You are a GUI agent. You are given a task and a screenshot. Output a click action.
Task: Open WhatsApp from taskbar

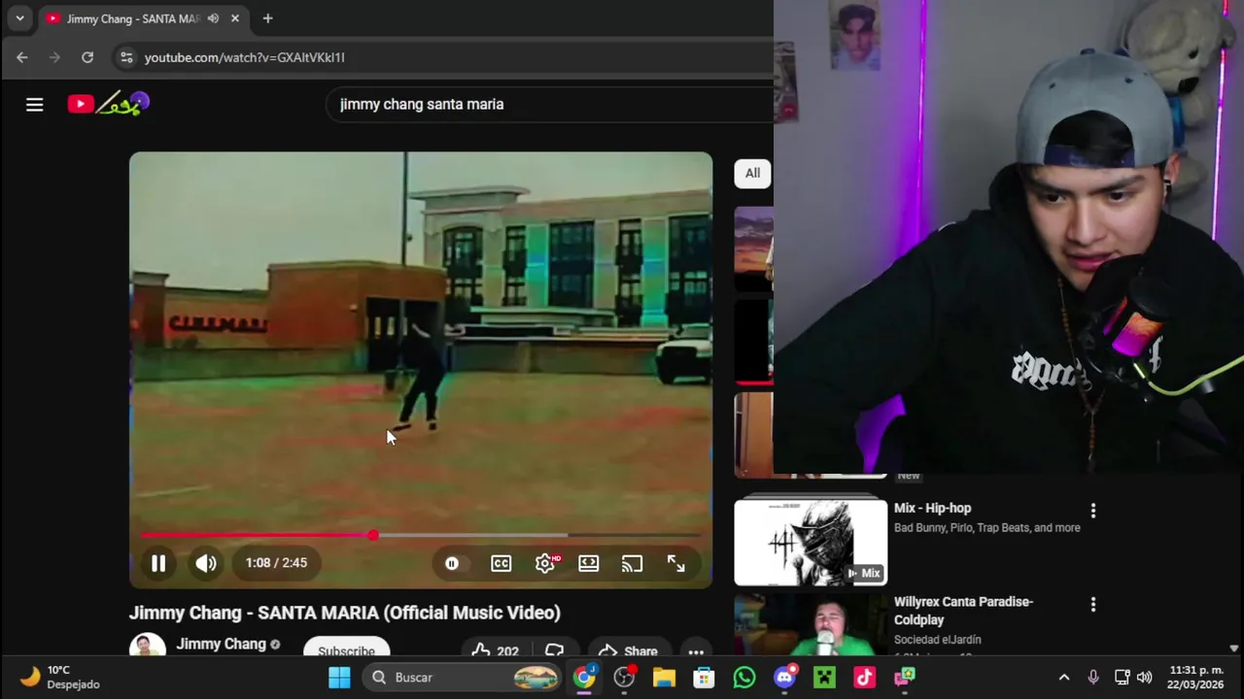point(744,678)
